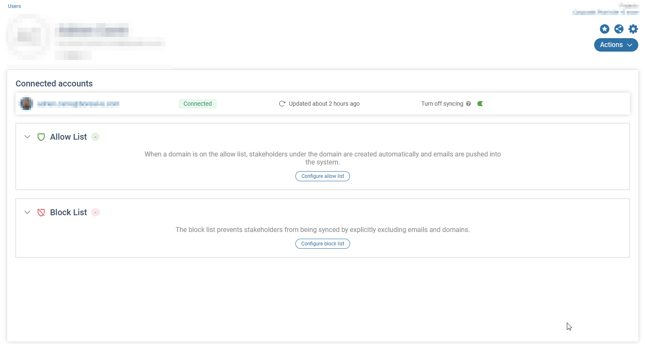Click the connected account email link
Screen dimensions: 645x344
pos(78,104)
